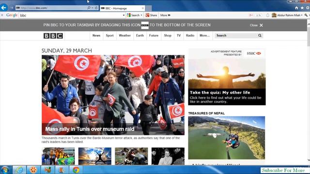Click the page scrollbar down arrow
This screenshot has width=310, height=174.
309,160
